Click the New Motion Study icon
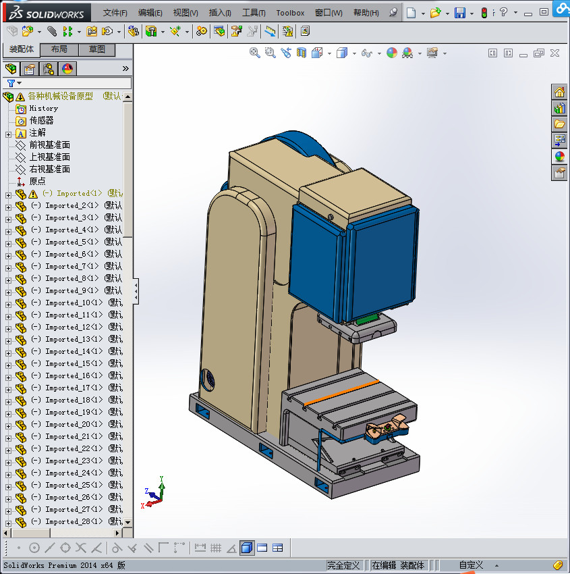The width and height of the screenshot is (570, 574). pyautogui.click(x=201, y=32)
